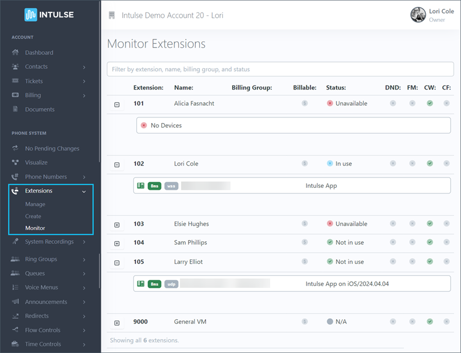Open the Manage extensions submenu item
The image size is (461, 353).
pyautogui.click(x=35, y=204)
